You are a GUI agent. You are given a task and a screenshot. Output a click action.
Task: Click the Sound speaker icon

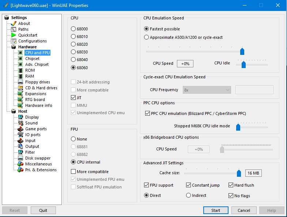point(20,123)
